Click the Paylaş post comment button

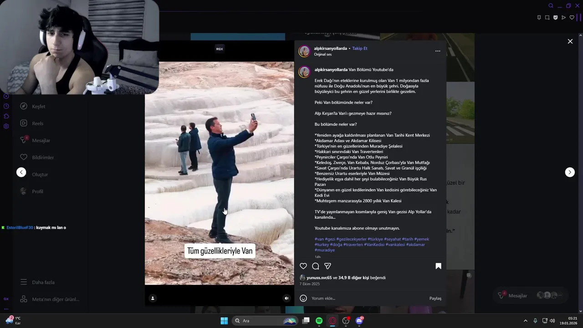point(435,298)
